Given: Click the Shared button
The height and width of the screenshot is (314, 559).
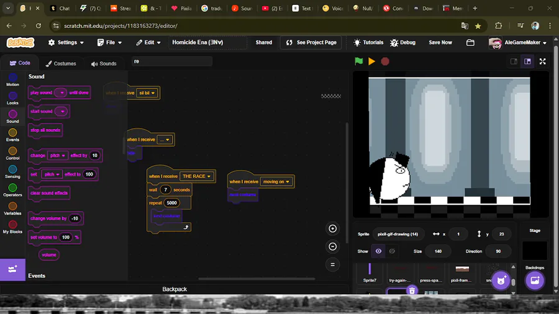Looking at the screenshot, I should (x=264, y=42).
